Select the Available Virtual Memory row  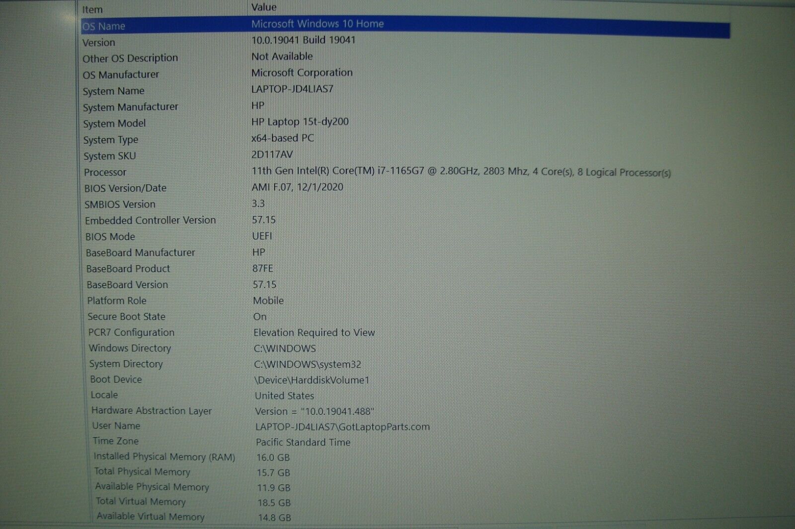[151, 517]
